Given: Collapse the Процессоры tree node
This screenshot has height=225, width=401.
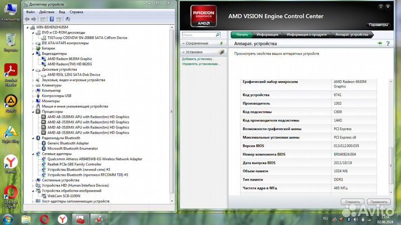Looking at the screenshot, I should pos(33,111).
